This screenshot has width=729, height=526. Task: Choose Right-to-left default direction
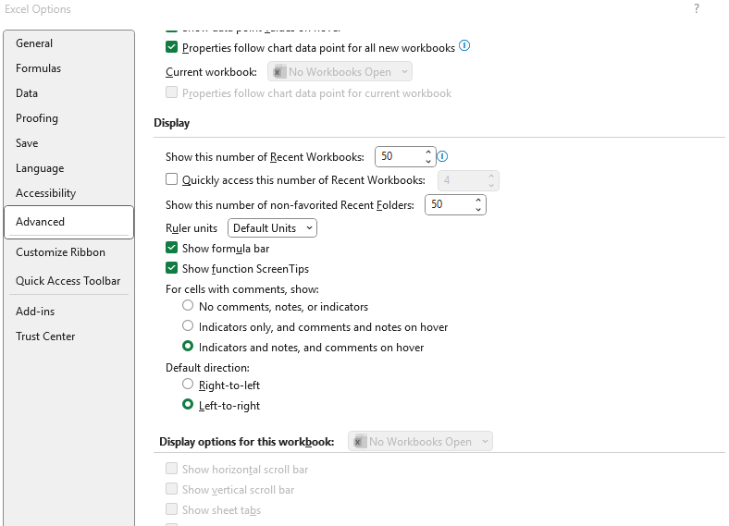tap(188, 385)
